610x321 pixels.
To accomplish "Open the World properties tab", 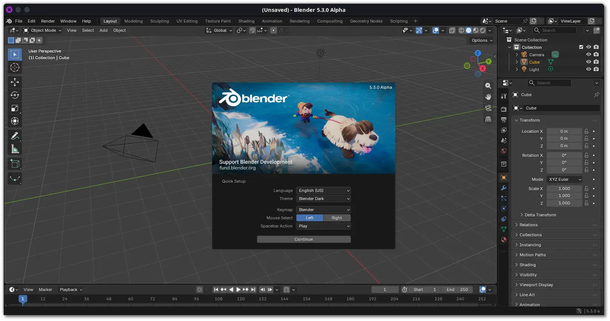I will (504, 151).
